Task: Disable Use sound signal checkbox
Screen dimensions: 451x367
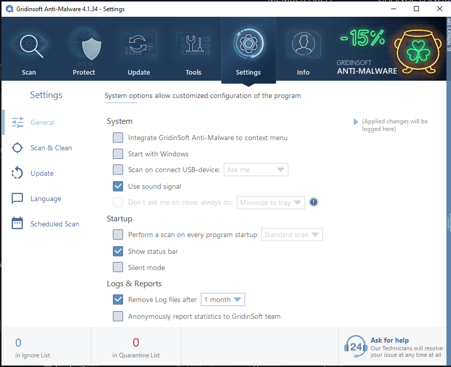Action: [x=118, y=186]
